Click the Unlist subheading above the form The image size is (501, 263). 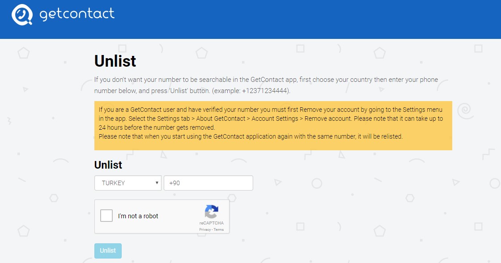108,165
